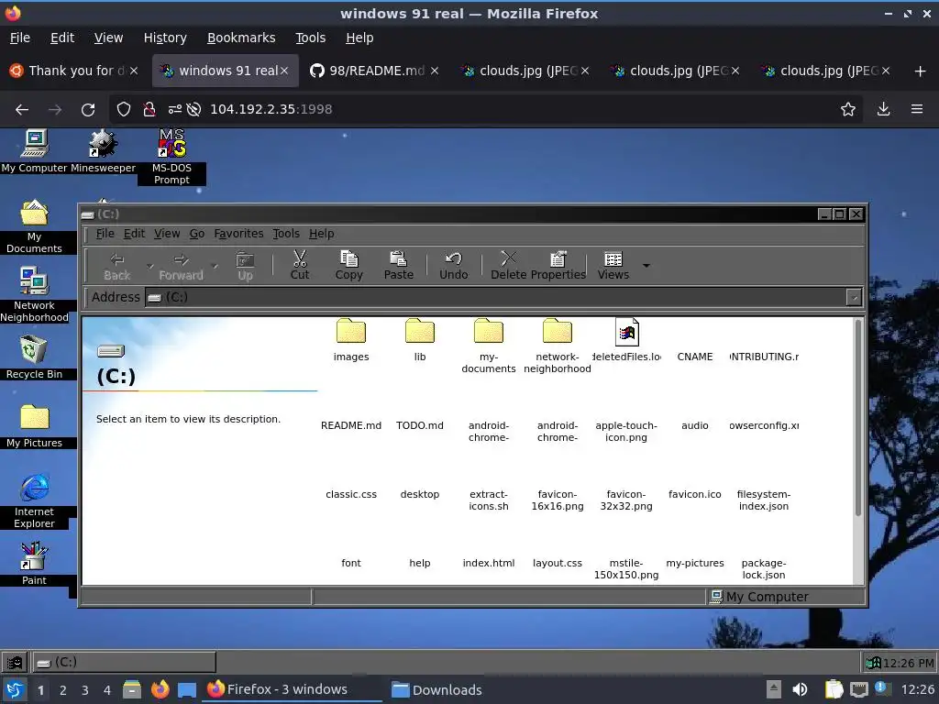Open MS-DOS Prompt desktop icon
This screenshot has height=704, width=939.
171,157
